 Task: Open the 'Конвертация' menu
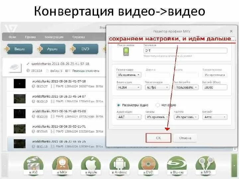point(54,37)
